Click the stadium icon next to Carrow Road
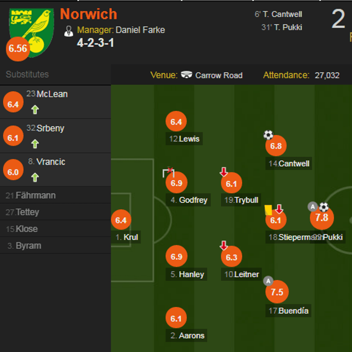 pyautogui.click(x=186, y=75)
